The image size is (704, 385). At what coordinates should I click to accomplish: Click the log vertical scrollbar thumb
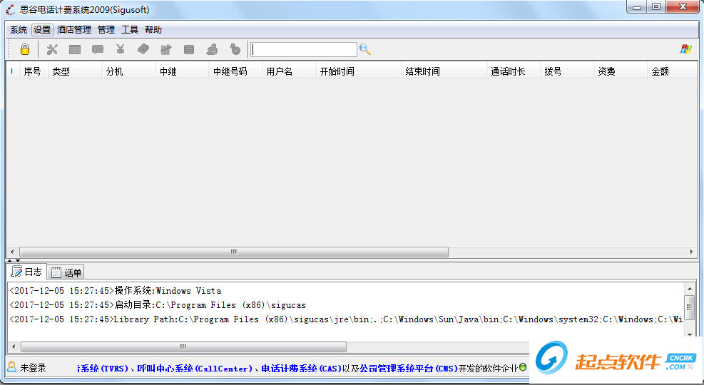pos(689,307)
